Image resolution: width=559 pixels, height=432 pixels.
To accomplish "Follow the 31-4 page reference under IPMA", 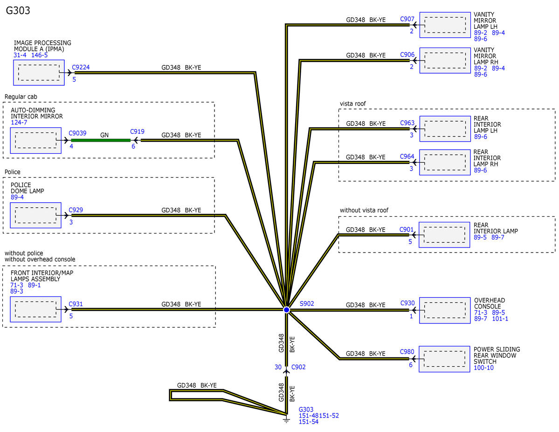I will pyautogui.click(x=21, y=55).
